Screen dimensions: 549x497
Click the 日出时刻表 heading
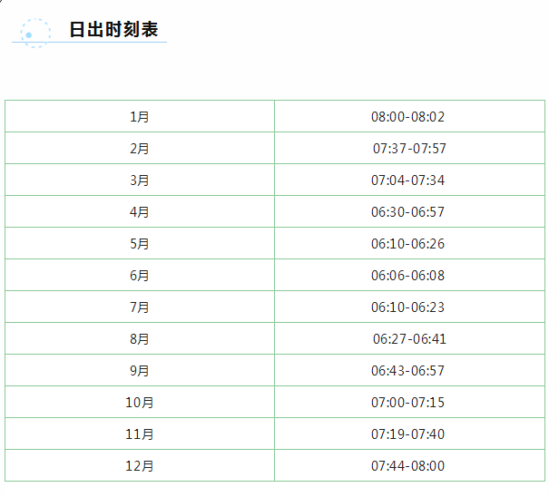113,29
